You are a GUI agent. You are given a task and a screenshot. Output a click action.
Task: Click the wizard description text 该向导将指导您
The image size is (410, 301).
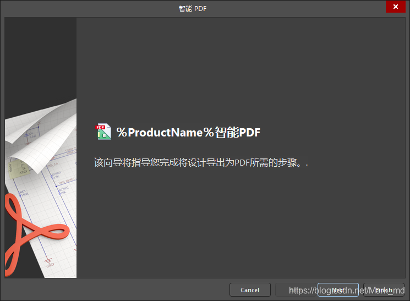click(201, 162)
